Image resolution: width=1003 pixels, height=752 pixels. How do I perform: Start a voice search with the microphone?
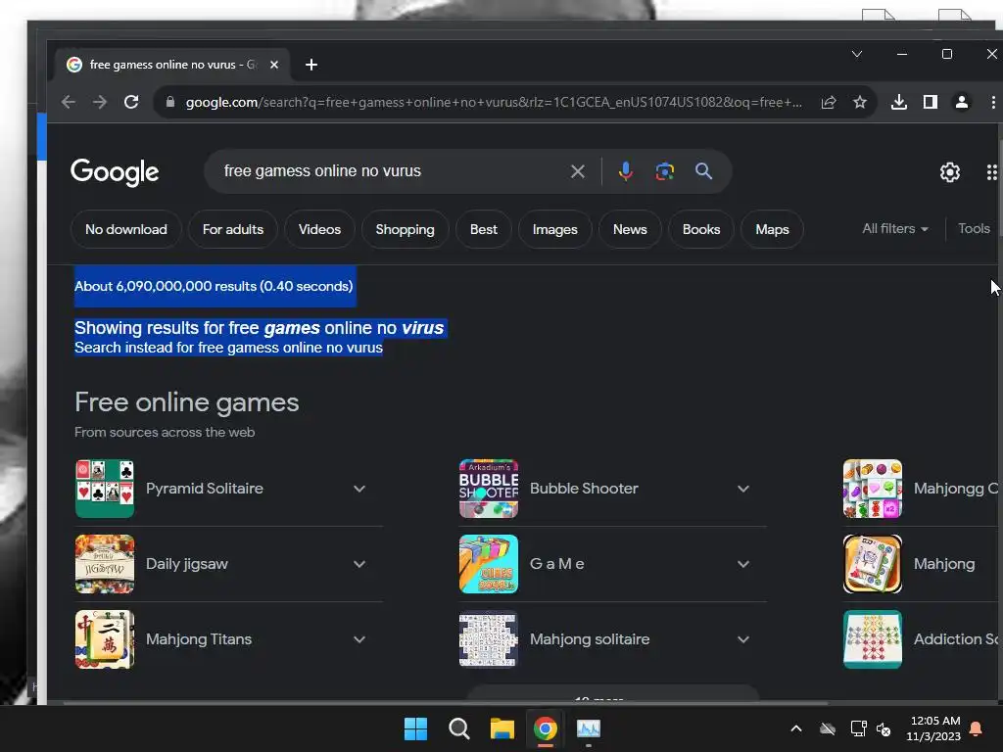tap(626, 171)
